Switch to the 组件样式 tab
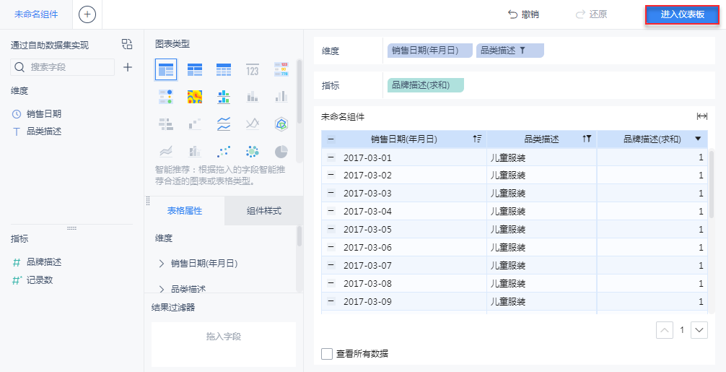726x372 pixels. pyautogui.click(x=263, y=211)
